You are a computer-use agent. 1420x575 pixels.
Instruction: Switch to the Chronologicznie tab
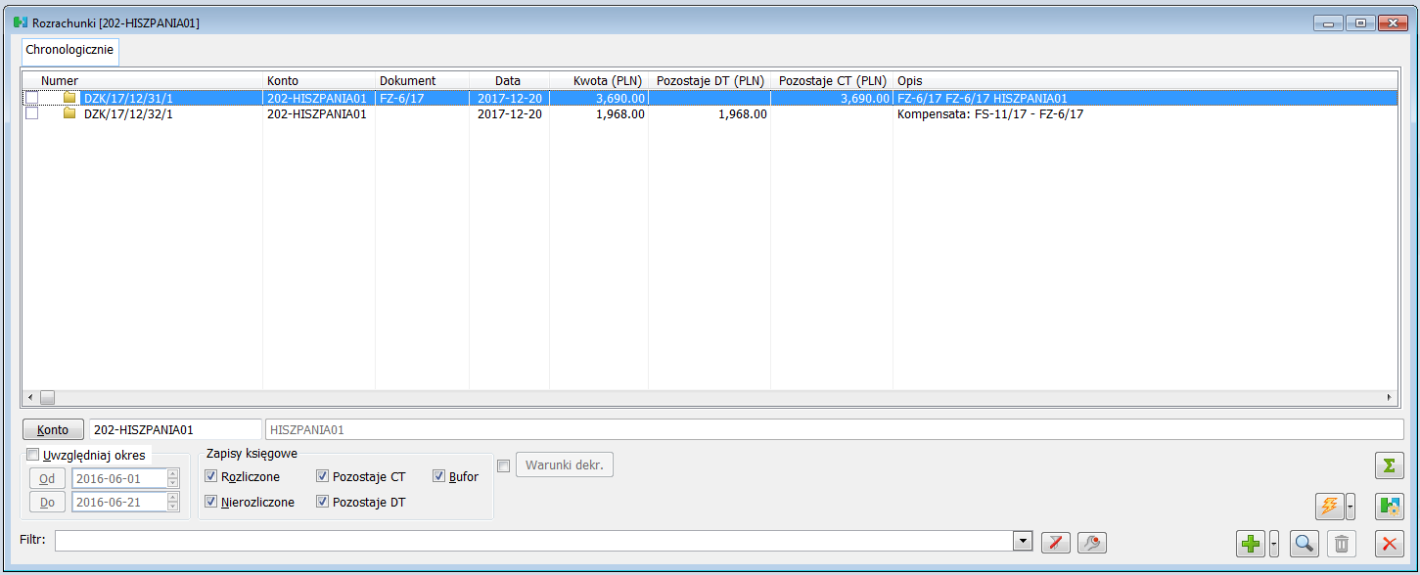click(x=70, y=49)
